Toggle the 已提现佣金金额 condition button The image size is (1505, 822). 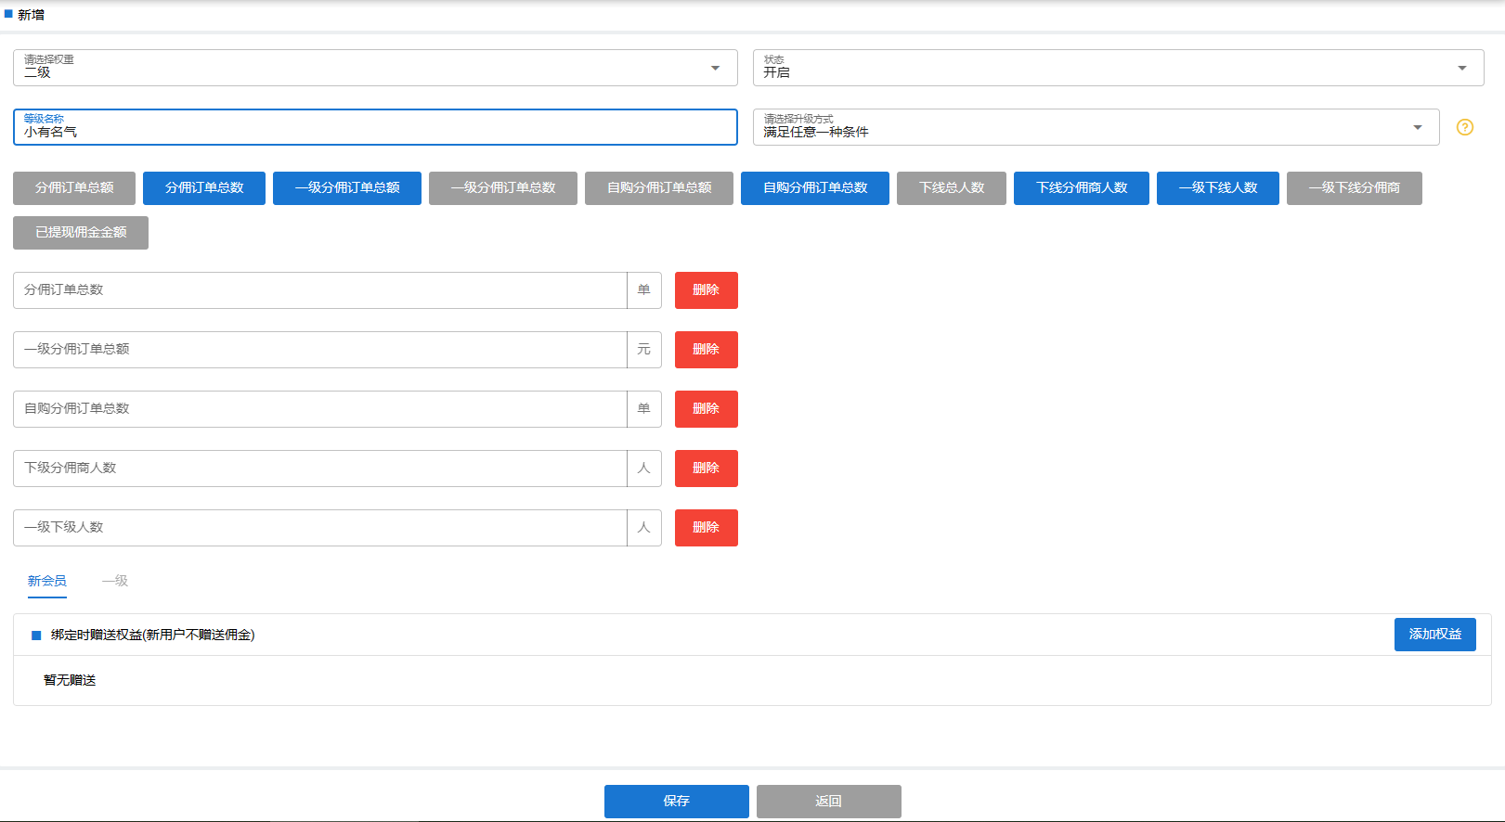[x=81, y=233]
